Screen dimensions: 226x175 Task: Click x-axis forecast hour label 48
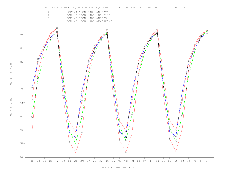[132, 161]
